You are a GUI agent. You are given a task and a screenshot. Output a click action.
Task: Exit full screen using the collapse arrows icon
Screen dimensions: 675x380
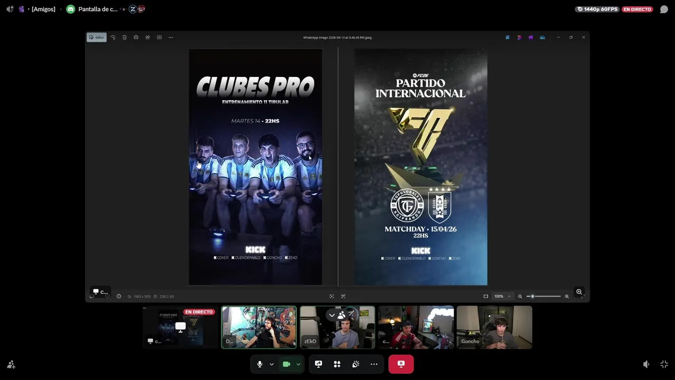coord(664,364)
